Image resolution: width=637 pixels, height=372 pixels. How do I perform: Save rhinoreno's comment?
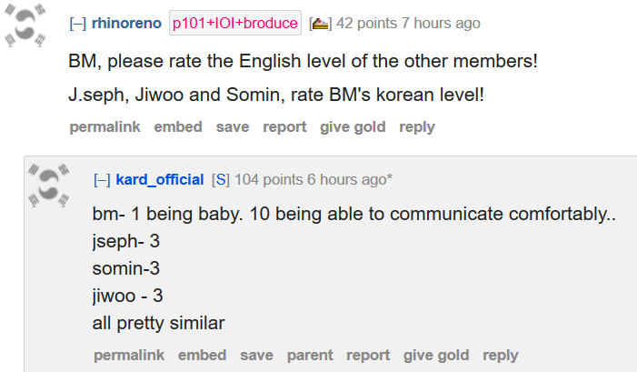click(233, 127)
